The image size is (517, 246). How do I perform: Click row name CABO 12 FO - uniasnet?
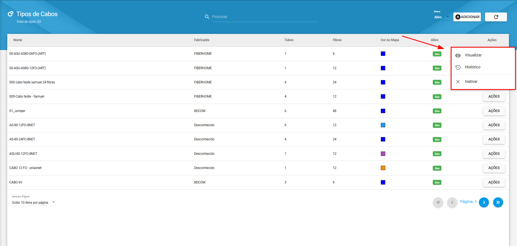pyautogui.click(x=25, y=168)
